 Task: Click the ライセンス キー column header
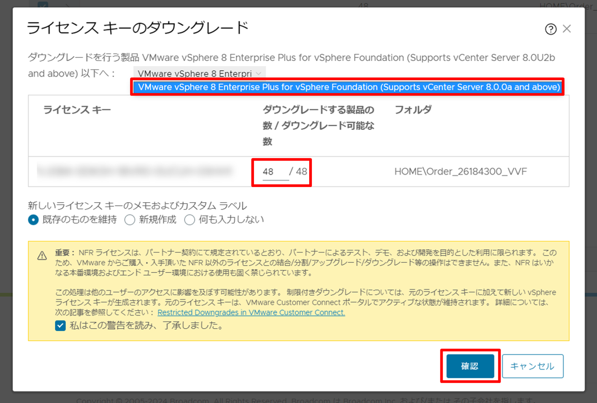click(x=77, y=110)
